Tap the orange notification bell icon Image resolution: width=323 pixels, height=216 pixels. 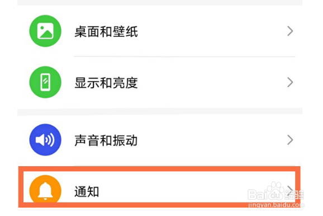coord(45,189)
